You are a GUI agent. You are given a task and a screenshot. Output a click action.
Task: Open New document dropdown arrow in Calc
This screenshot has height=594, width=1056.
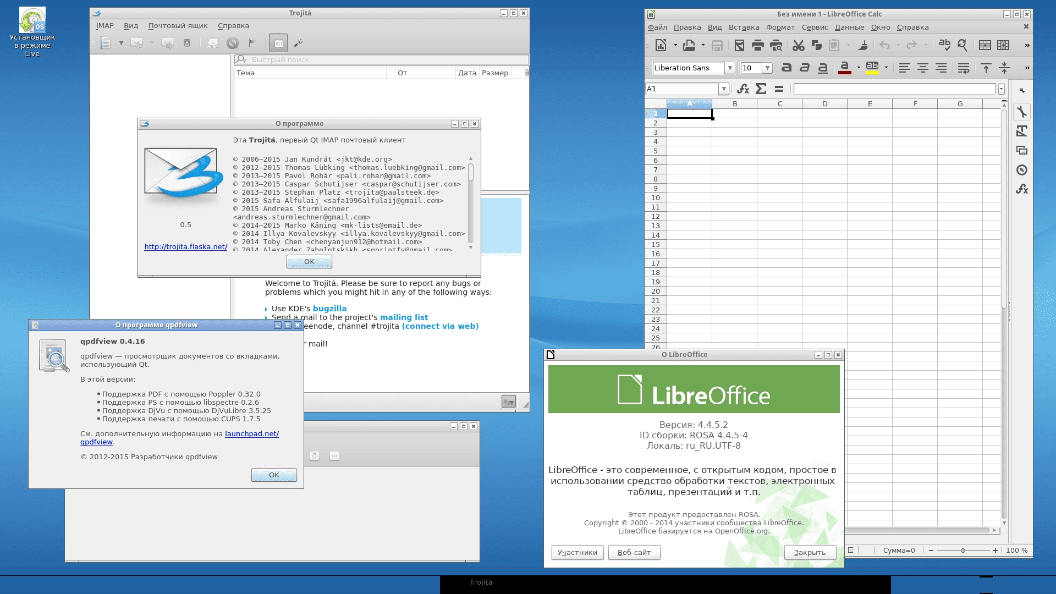coord(675,45)
